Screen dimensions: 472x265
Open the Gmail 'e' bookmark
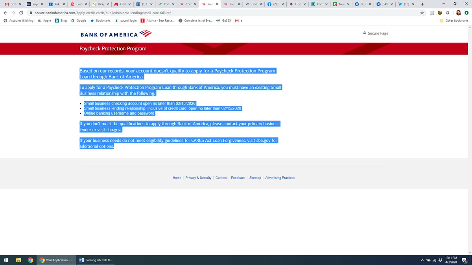238,20
